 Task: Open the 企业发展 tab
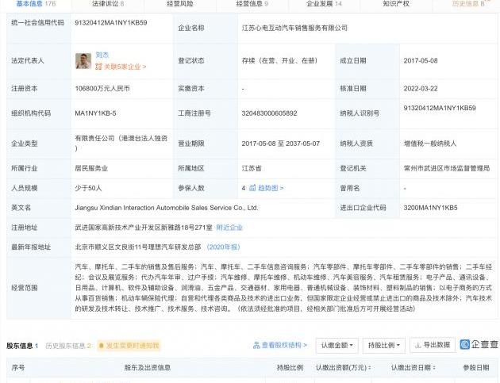324,4
